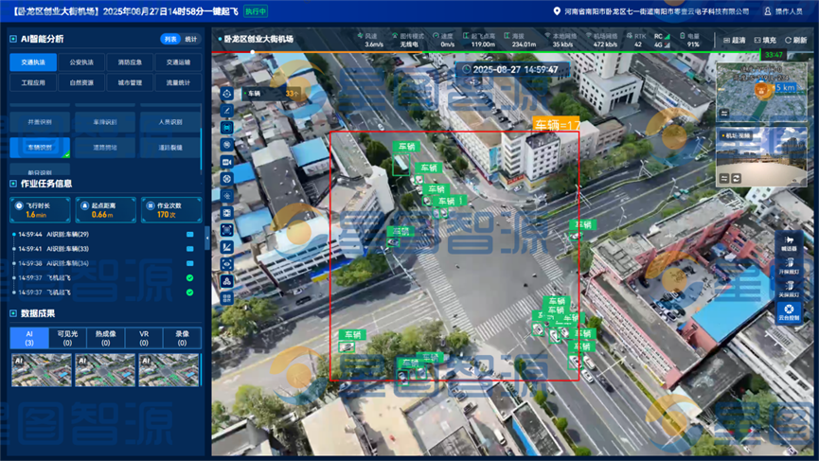Image resolution: width=819 pixels, height=461 pixels.
Task: Click the 操作人员 user icon
Action: 767,11
